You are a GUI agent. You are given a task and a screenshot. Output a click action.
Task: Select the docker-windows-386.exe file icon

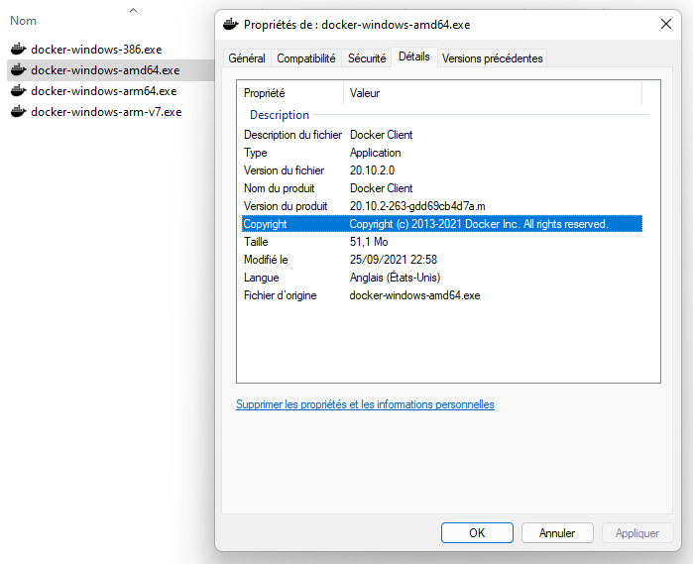click(19, 49)
